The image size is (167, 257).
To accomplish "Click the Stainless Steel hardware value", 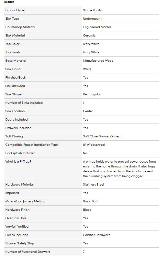I will tap(93, 185).
